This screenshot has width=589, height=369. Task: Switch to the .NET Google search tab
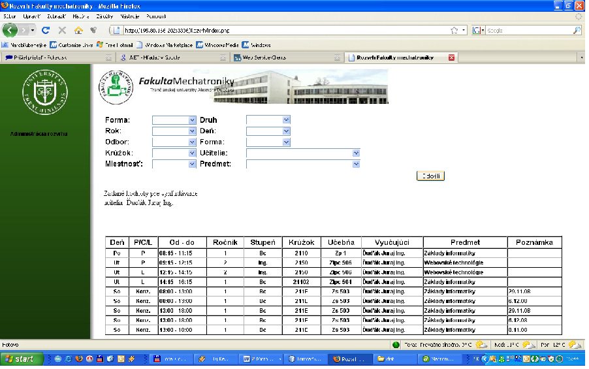coord(172,57)
